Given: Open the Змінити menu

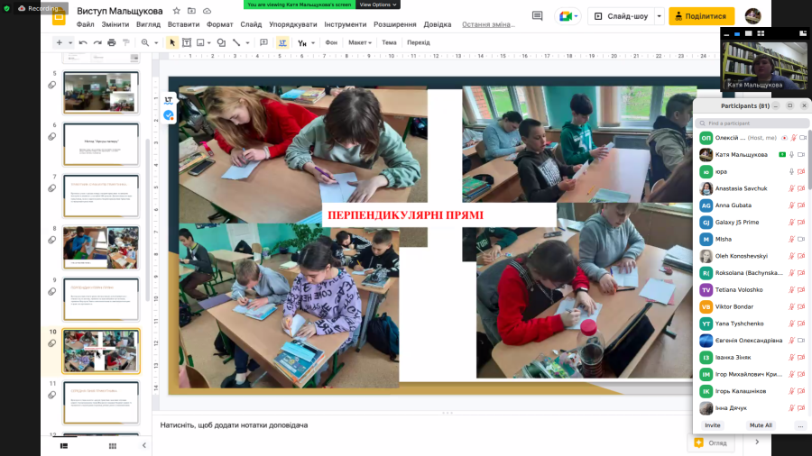Looking at the screenshot, I should (115, 24).
